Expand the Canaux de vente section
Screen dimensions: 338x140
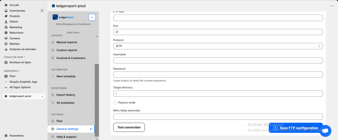(25, 57)
